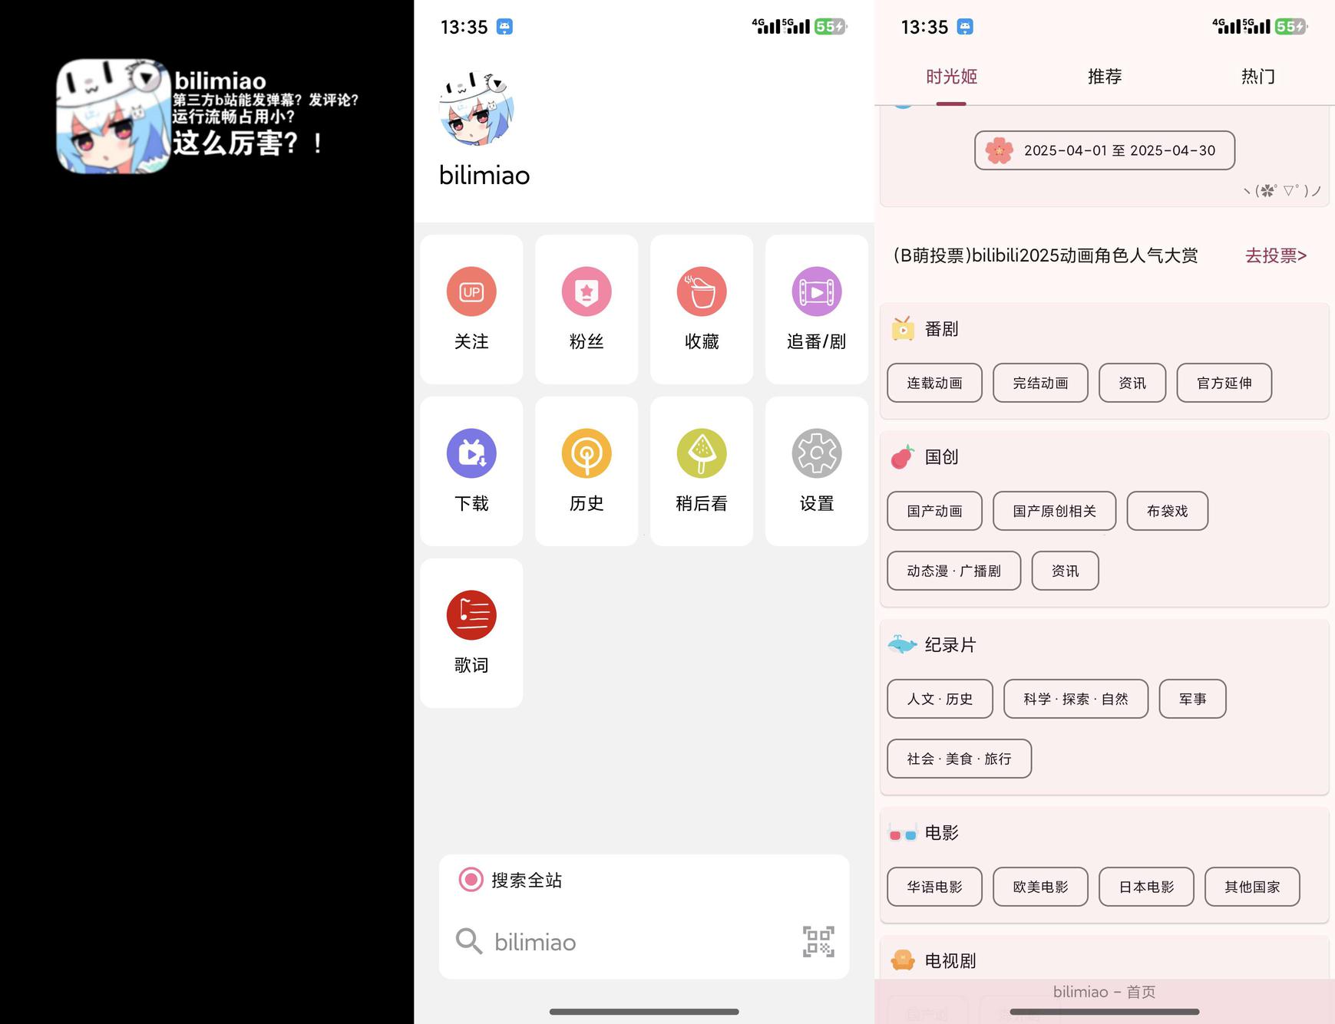
Task: Tap the QR code scanner icon
Action: (818, 942)
